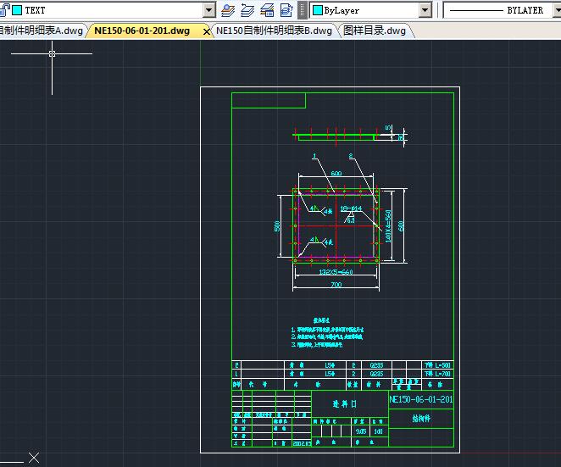This screenshot has width=561, height=467.
Task: Switch to 图样目录.dwg tab
Action: (x=374, y=31)
